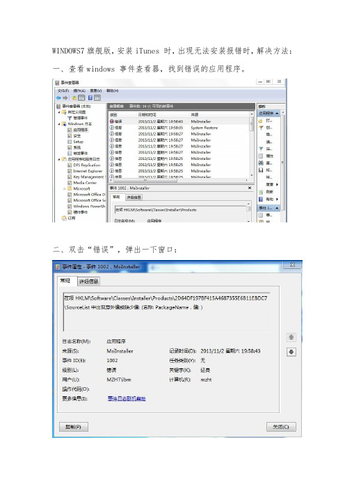Switch to 常规 tab in preview pane
This screenshot has height=488, width=345.
tap(116, 197)
